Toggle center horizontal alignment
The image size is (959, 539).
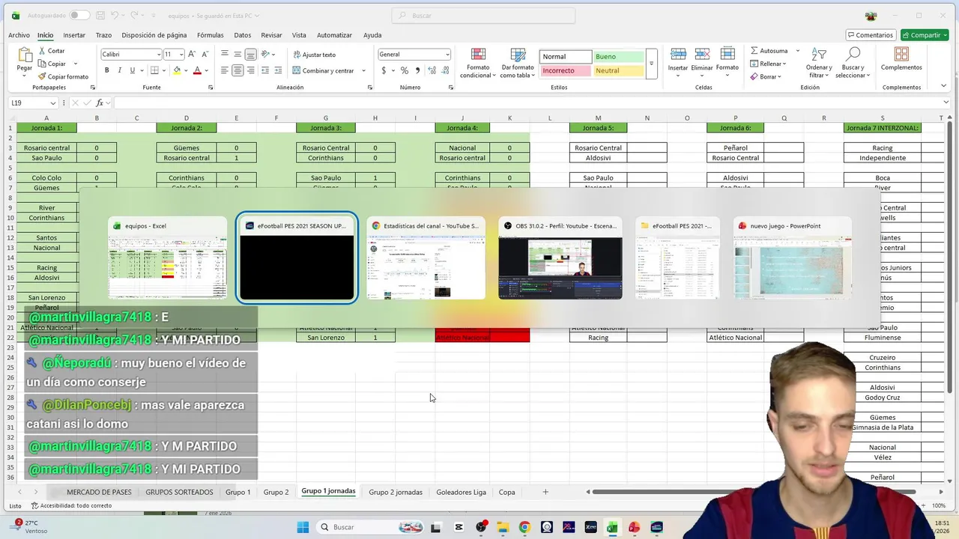click(238, 70)
